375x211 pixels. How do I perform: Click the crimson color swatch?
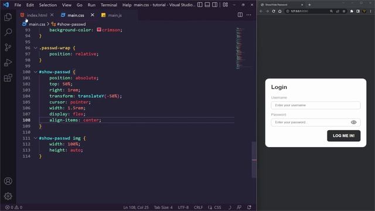point(99,30)
